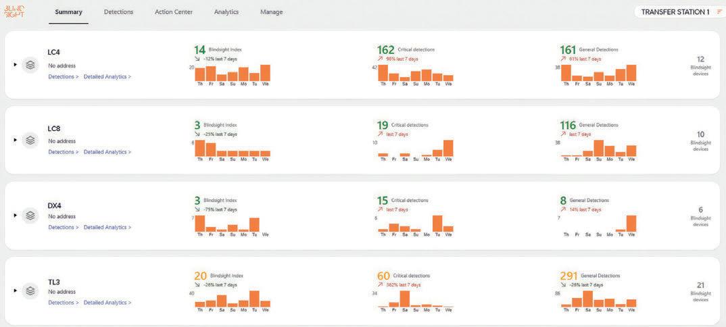Expand the DX4 row disclosure triangle
The width and height of the screenshot is (726, 327).
coord(16,215)
